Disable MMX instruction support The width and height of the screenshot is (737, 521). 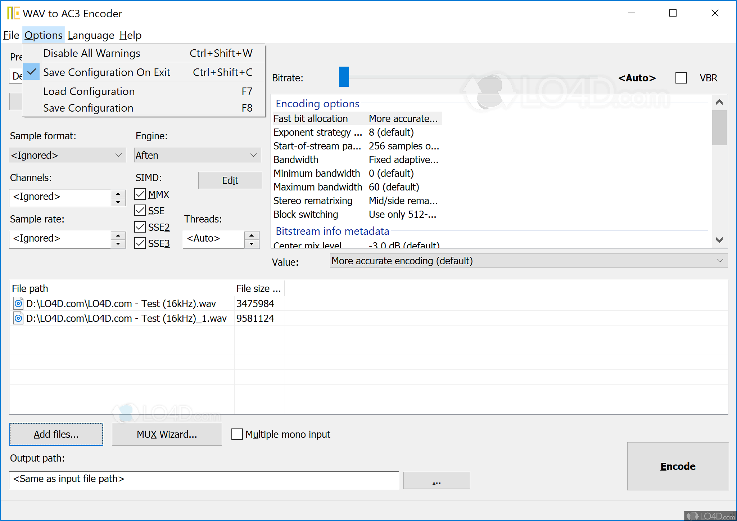coord(140,194)
